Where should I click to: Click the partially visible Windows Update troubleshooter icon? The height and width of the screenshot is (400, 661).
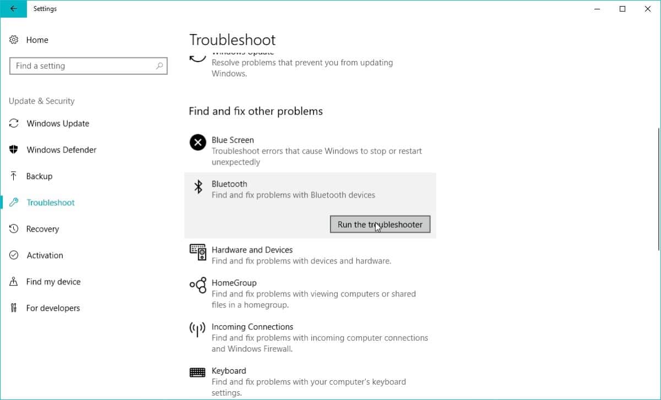pos(198,57)
